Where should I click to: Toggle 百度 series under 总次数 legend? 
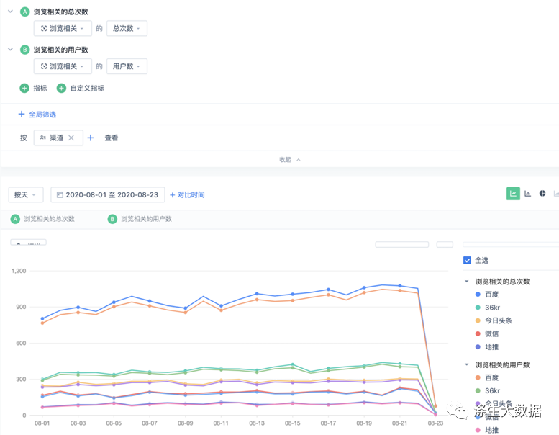point(487,294)
